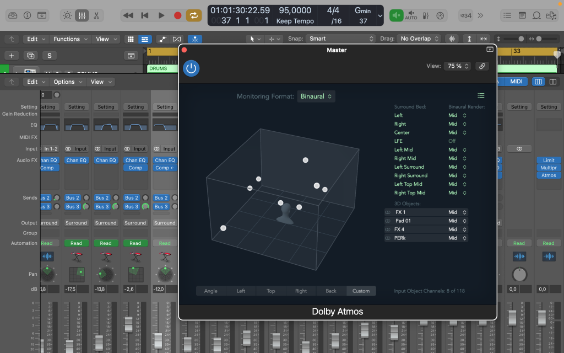Open the mixer Options menu

[x=68, y=82]
